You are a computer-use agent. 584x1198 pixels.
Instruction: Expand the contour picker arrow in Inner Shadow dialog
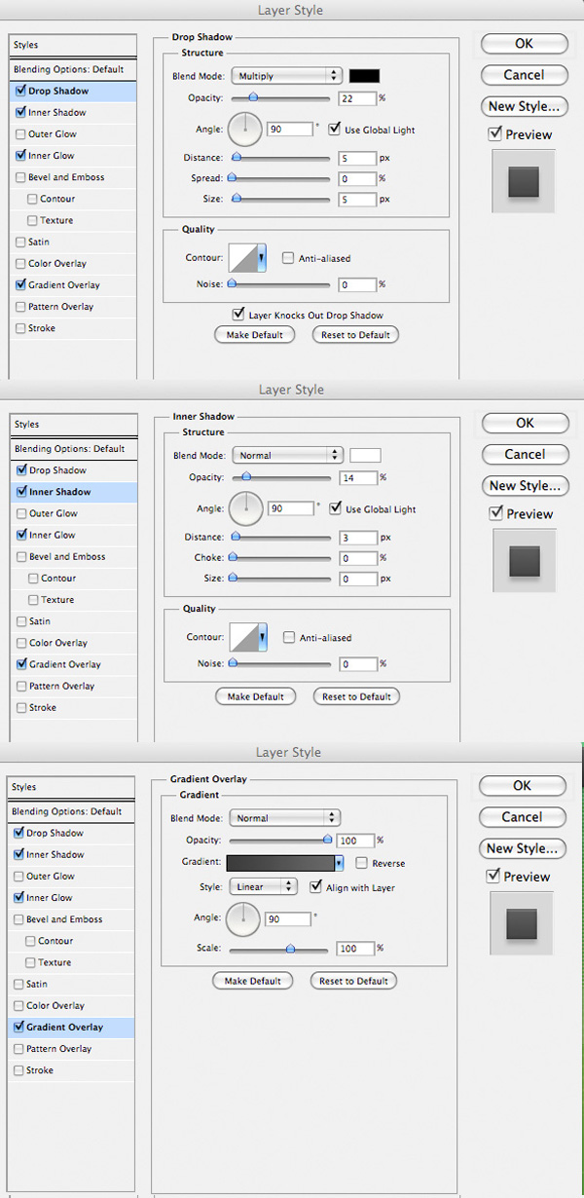[x=262, y=638]
